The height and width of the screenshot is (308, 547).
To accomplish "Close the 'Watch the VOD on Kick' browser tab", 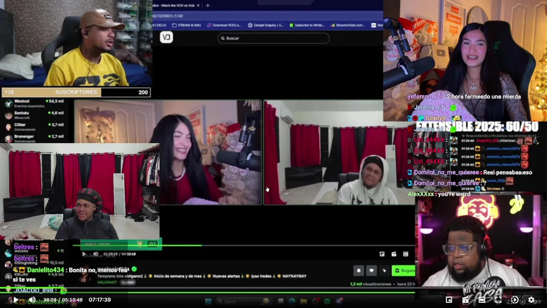I will [x=198, y=6].
